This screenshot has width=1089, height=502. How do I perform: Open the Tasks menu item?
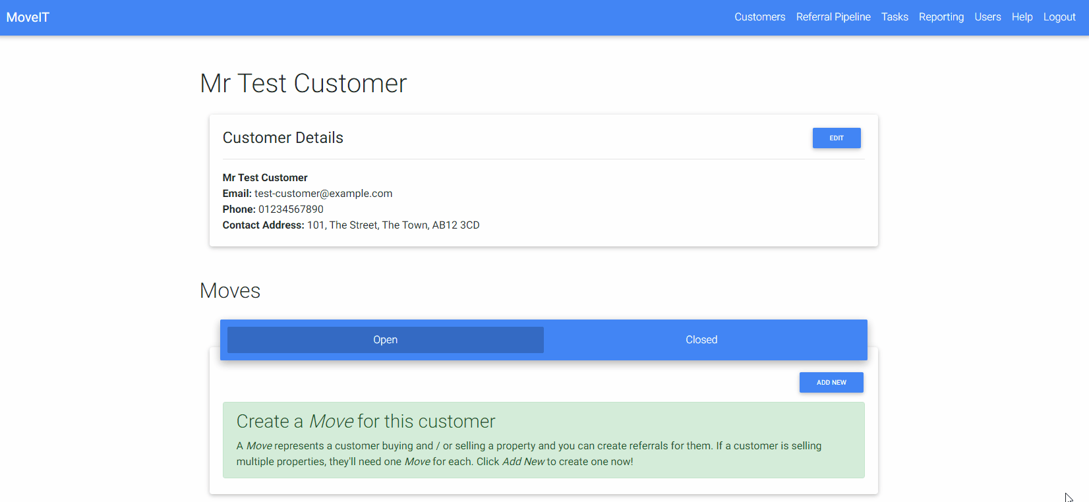(x=894, y=17)
